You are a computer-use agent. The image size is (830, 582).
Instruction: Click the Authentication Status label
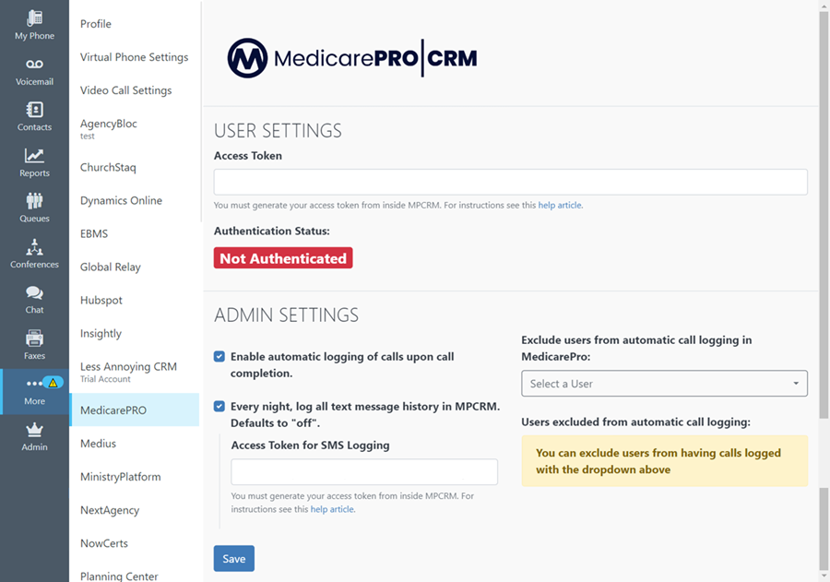coord(271,231)
